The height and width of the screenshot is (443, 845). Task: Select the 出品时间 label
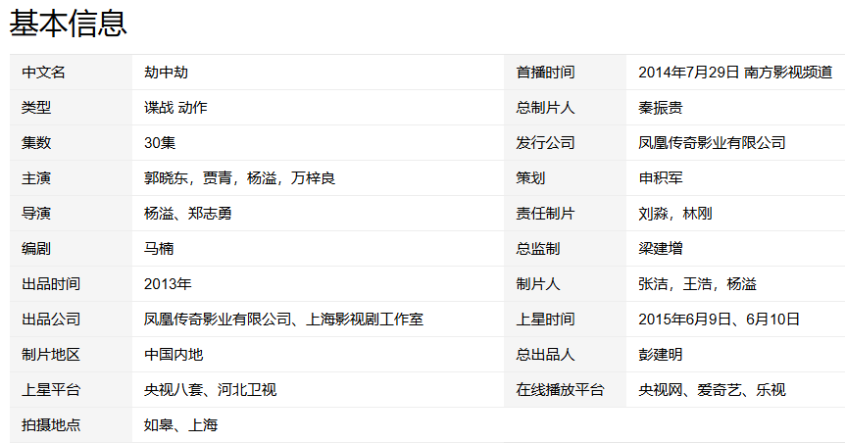point(51,284)
